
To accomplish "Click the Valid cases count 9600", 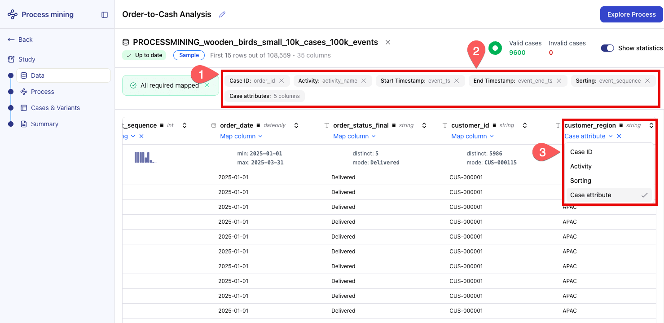I will click(517, 53).
